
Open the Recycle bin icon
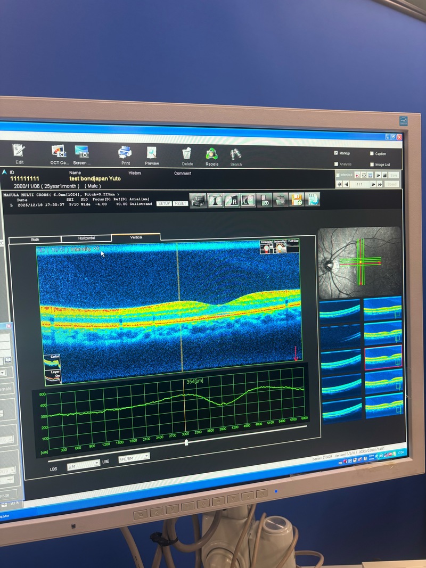pos(211,154)
